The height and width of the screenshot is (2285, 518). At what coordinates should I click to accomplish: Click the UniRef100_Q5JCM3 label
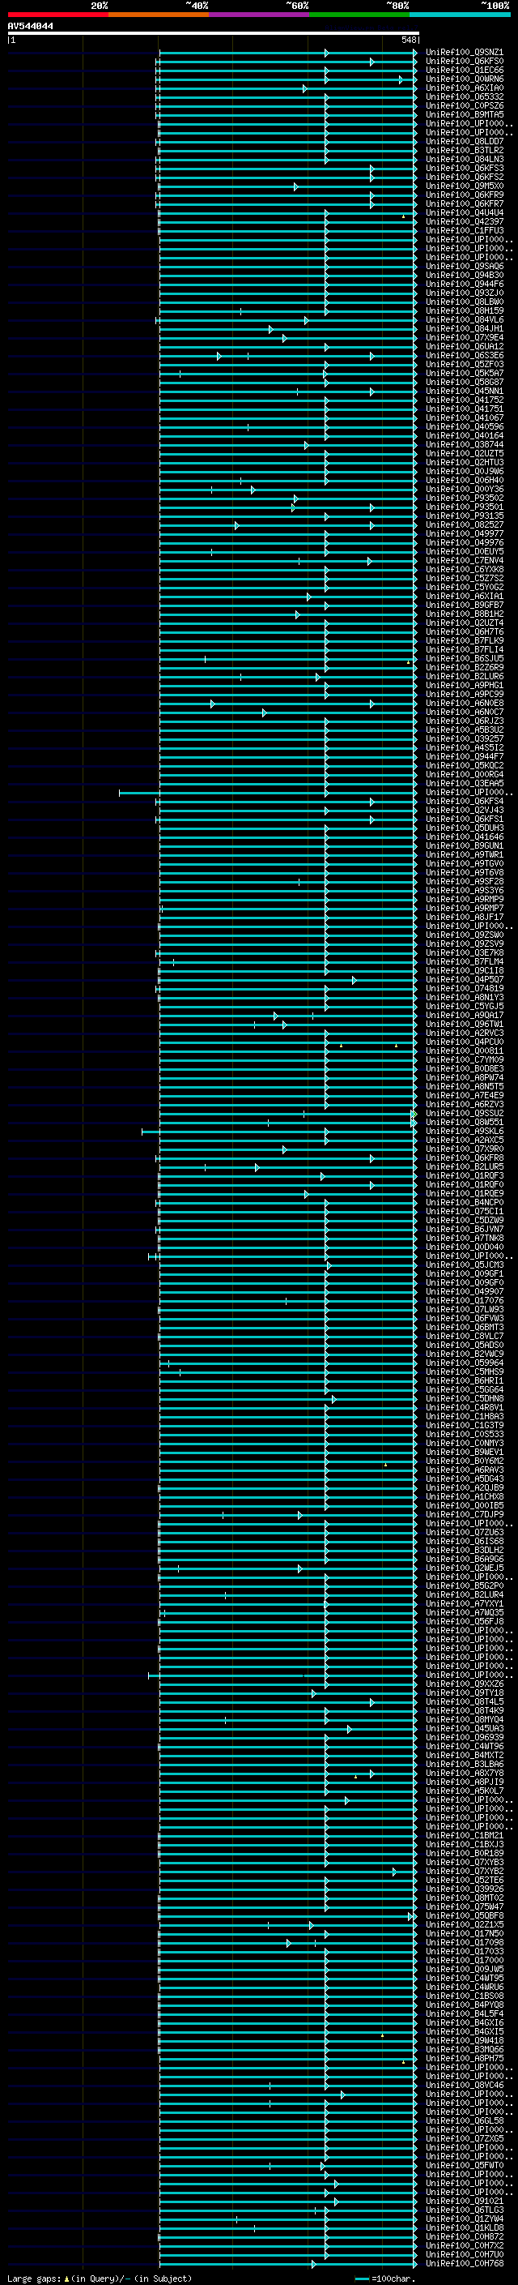click(x=464, y=1266)
